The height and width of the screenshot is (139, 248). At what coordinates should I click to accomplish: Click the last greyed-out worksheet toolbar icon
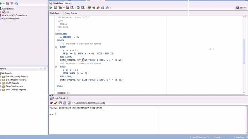pos(107,8)
